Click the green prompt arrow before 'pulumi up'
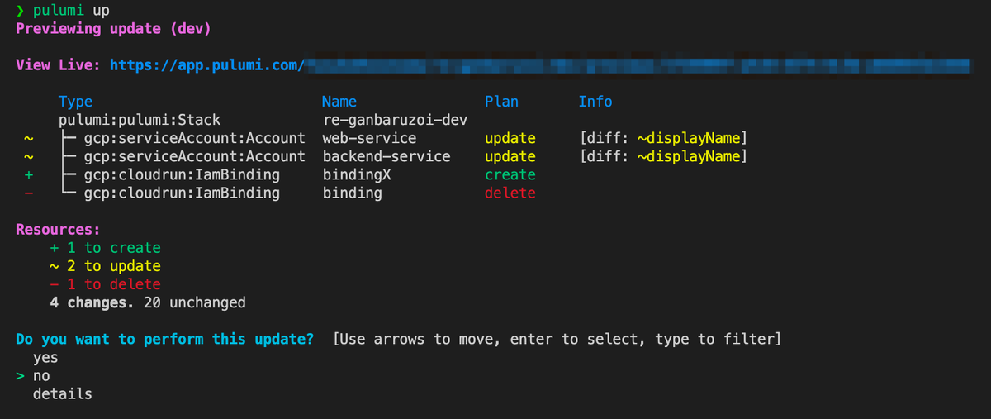The height and width of the screenshot is (419, 991). [x=20, y=10]
